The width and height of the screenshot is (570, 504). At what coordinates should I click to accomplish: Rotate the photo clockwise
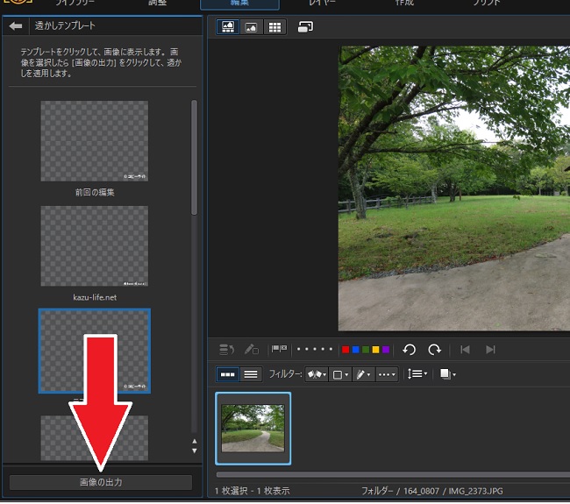pos(434,350)
